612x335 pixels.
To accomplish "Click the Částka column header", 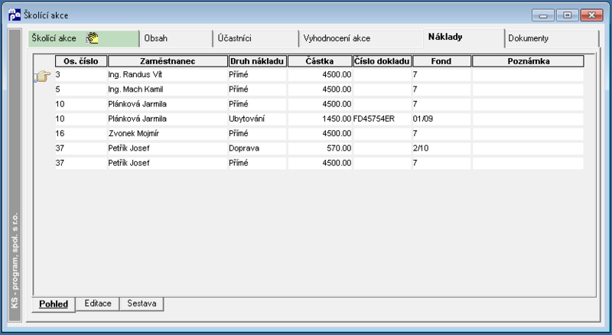I will (320, 61).
